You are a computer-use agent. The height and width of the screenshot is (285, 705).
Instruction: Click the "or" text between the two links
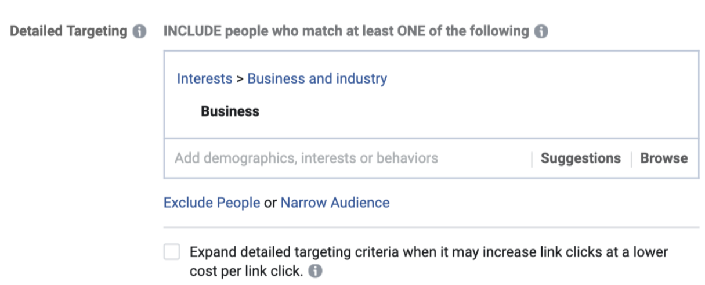coord(270,203)
